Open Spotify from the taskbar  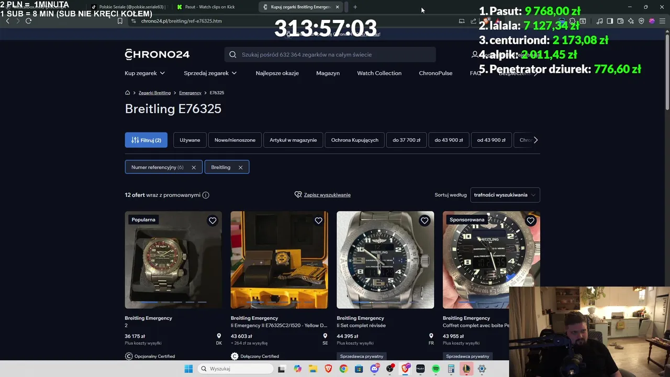coord(435,369)
